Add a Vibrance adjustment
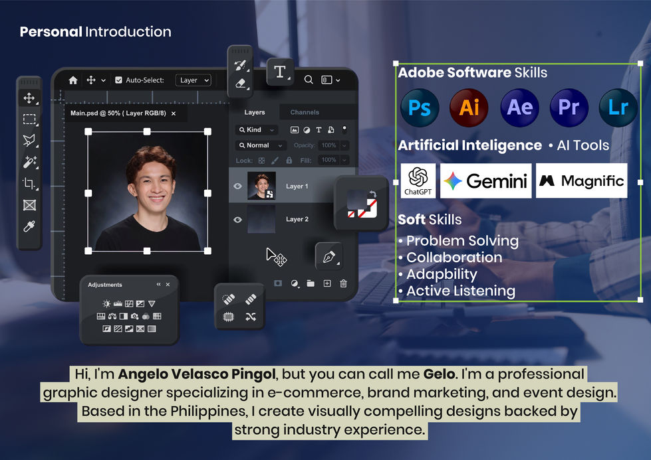 point(152,304)
